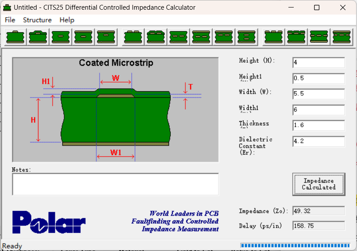Maximize the CITS25 calculator window
357x251 pixels.
(x=317, y=7)
